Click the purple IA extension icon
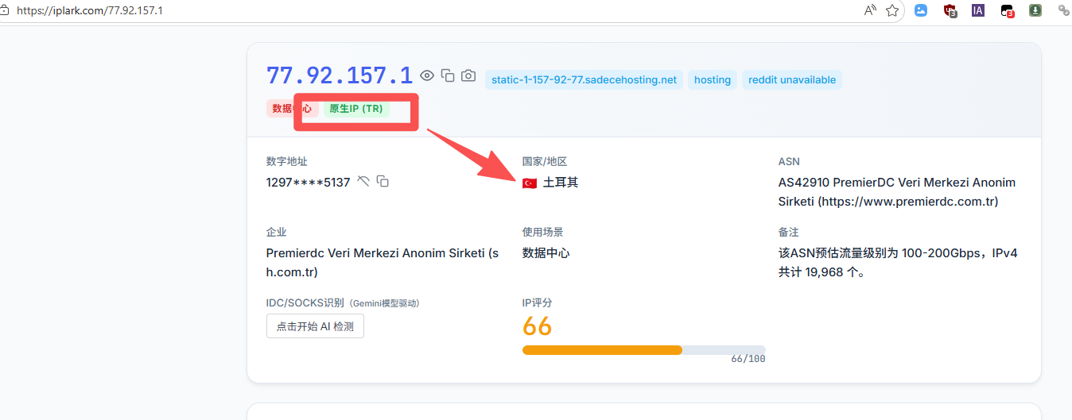Viewport: 1072px width, 420px height. [978, 10]
